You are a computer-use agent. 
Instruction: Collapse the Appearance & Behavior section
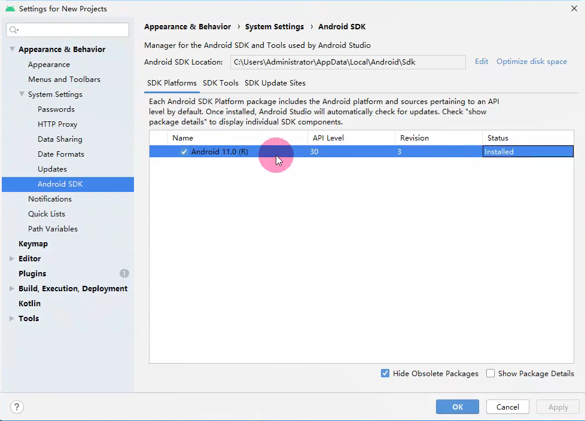pos(12,49)
